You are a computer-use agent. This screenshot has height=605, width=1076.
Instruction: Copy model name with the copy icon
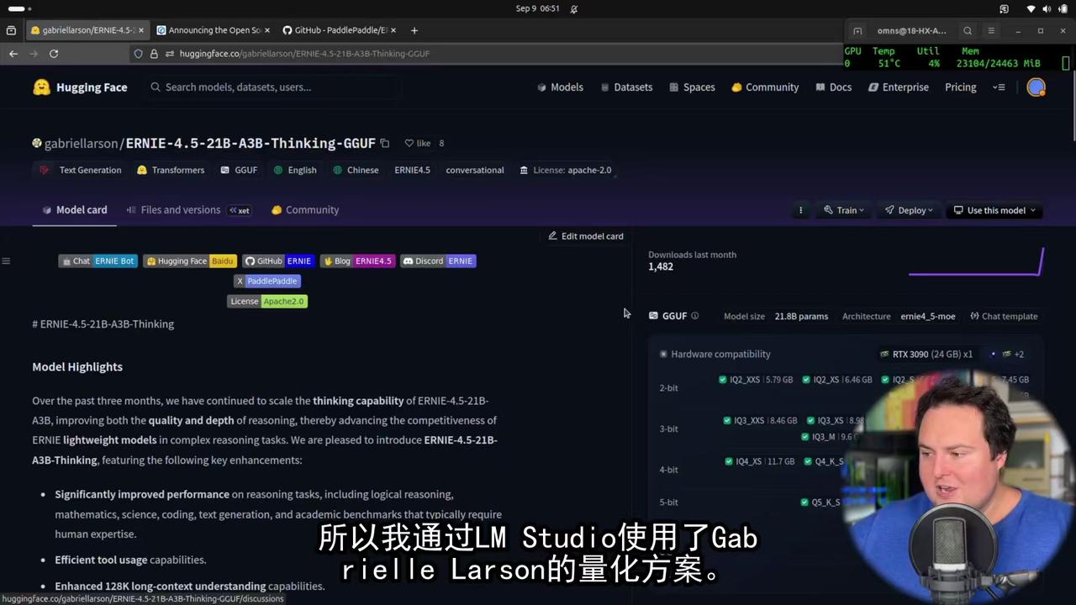(385, 144)
